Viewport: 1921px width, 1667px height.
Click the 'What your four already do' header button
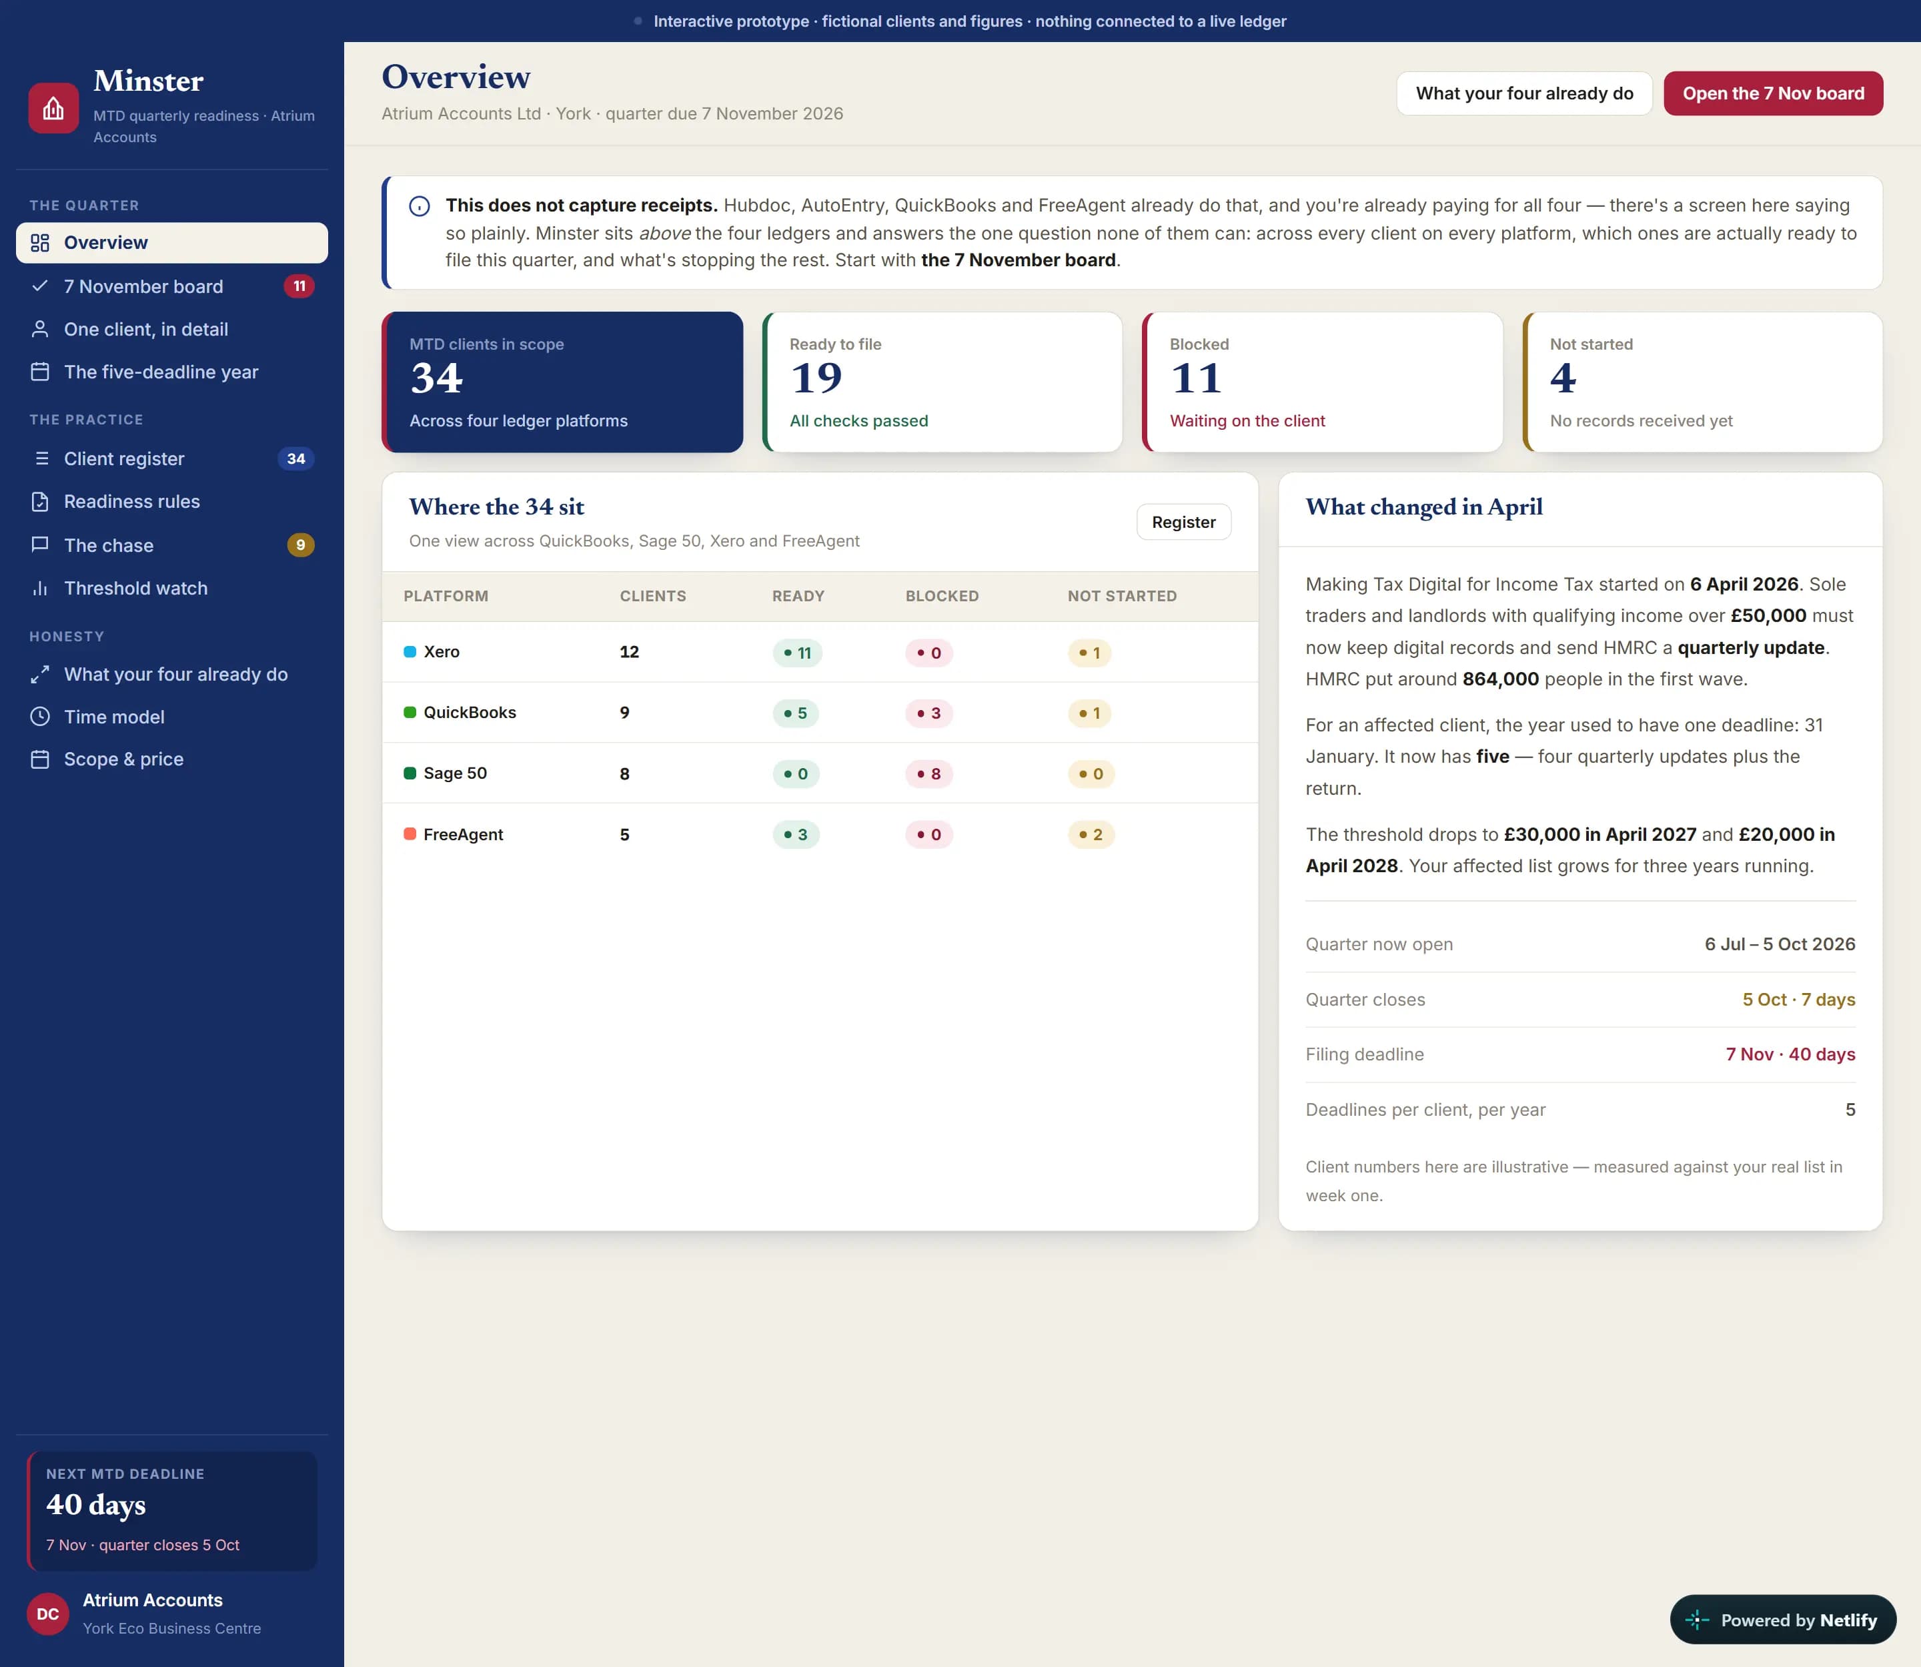1524,93
